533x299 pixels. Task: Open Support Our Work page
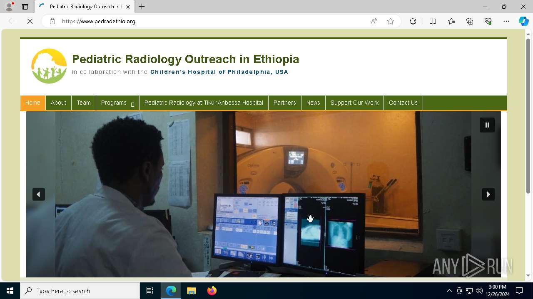355,103
